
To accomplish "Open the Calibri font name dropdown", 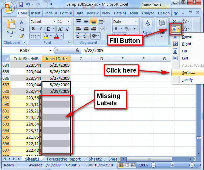I will 55,22.
